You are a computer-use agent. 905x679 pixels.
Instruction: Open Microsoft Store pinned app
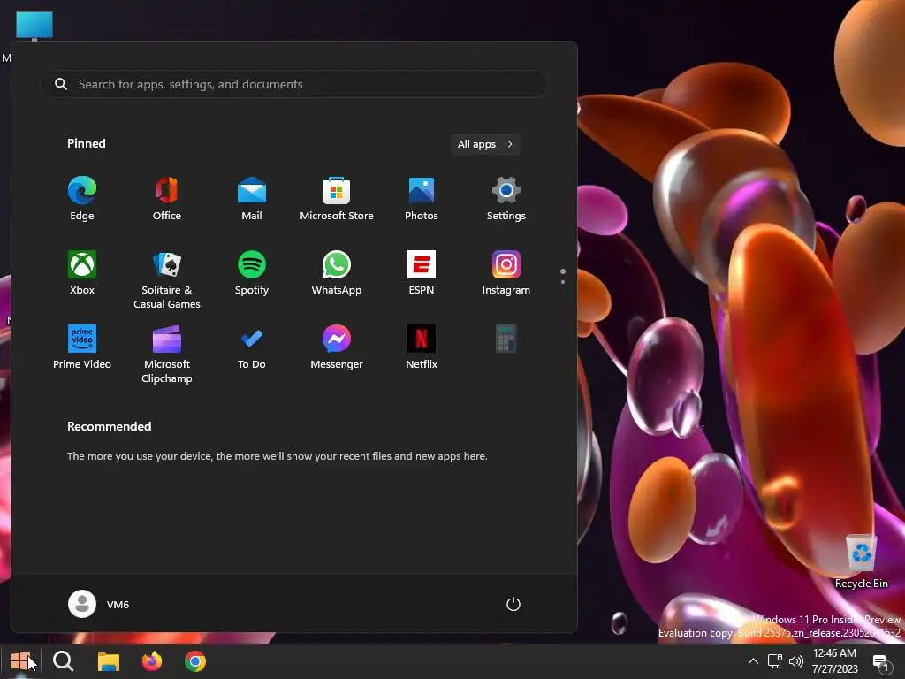click(337, 199)
